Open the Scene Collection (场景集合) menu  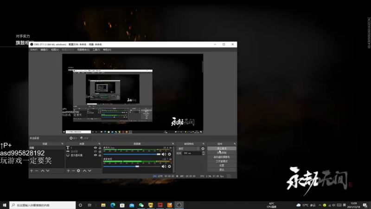pyautogui.click(x=83, y=50)
